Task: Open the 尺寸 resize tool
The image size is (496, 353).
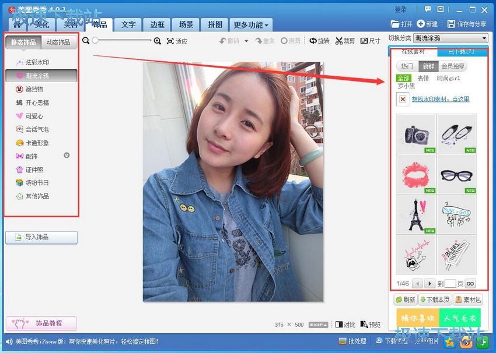Action: [370, 41]
